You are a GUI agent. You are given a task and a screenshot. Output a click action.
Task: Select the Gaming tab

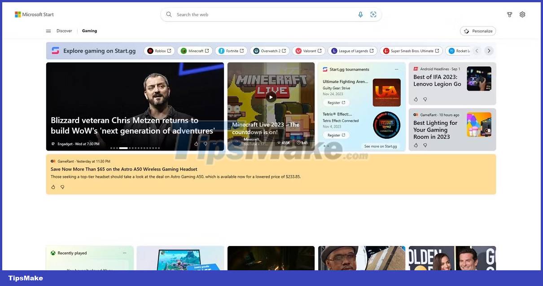(89, 31)
